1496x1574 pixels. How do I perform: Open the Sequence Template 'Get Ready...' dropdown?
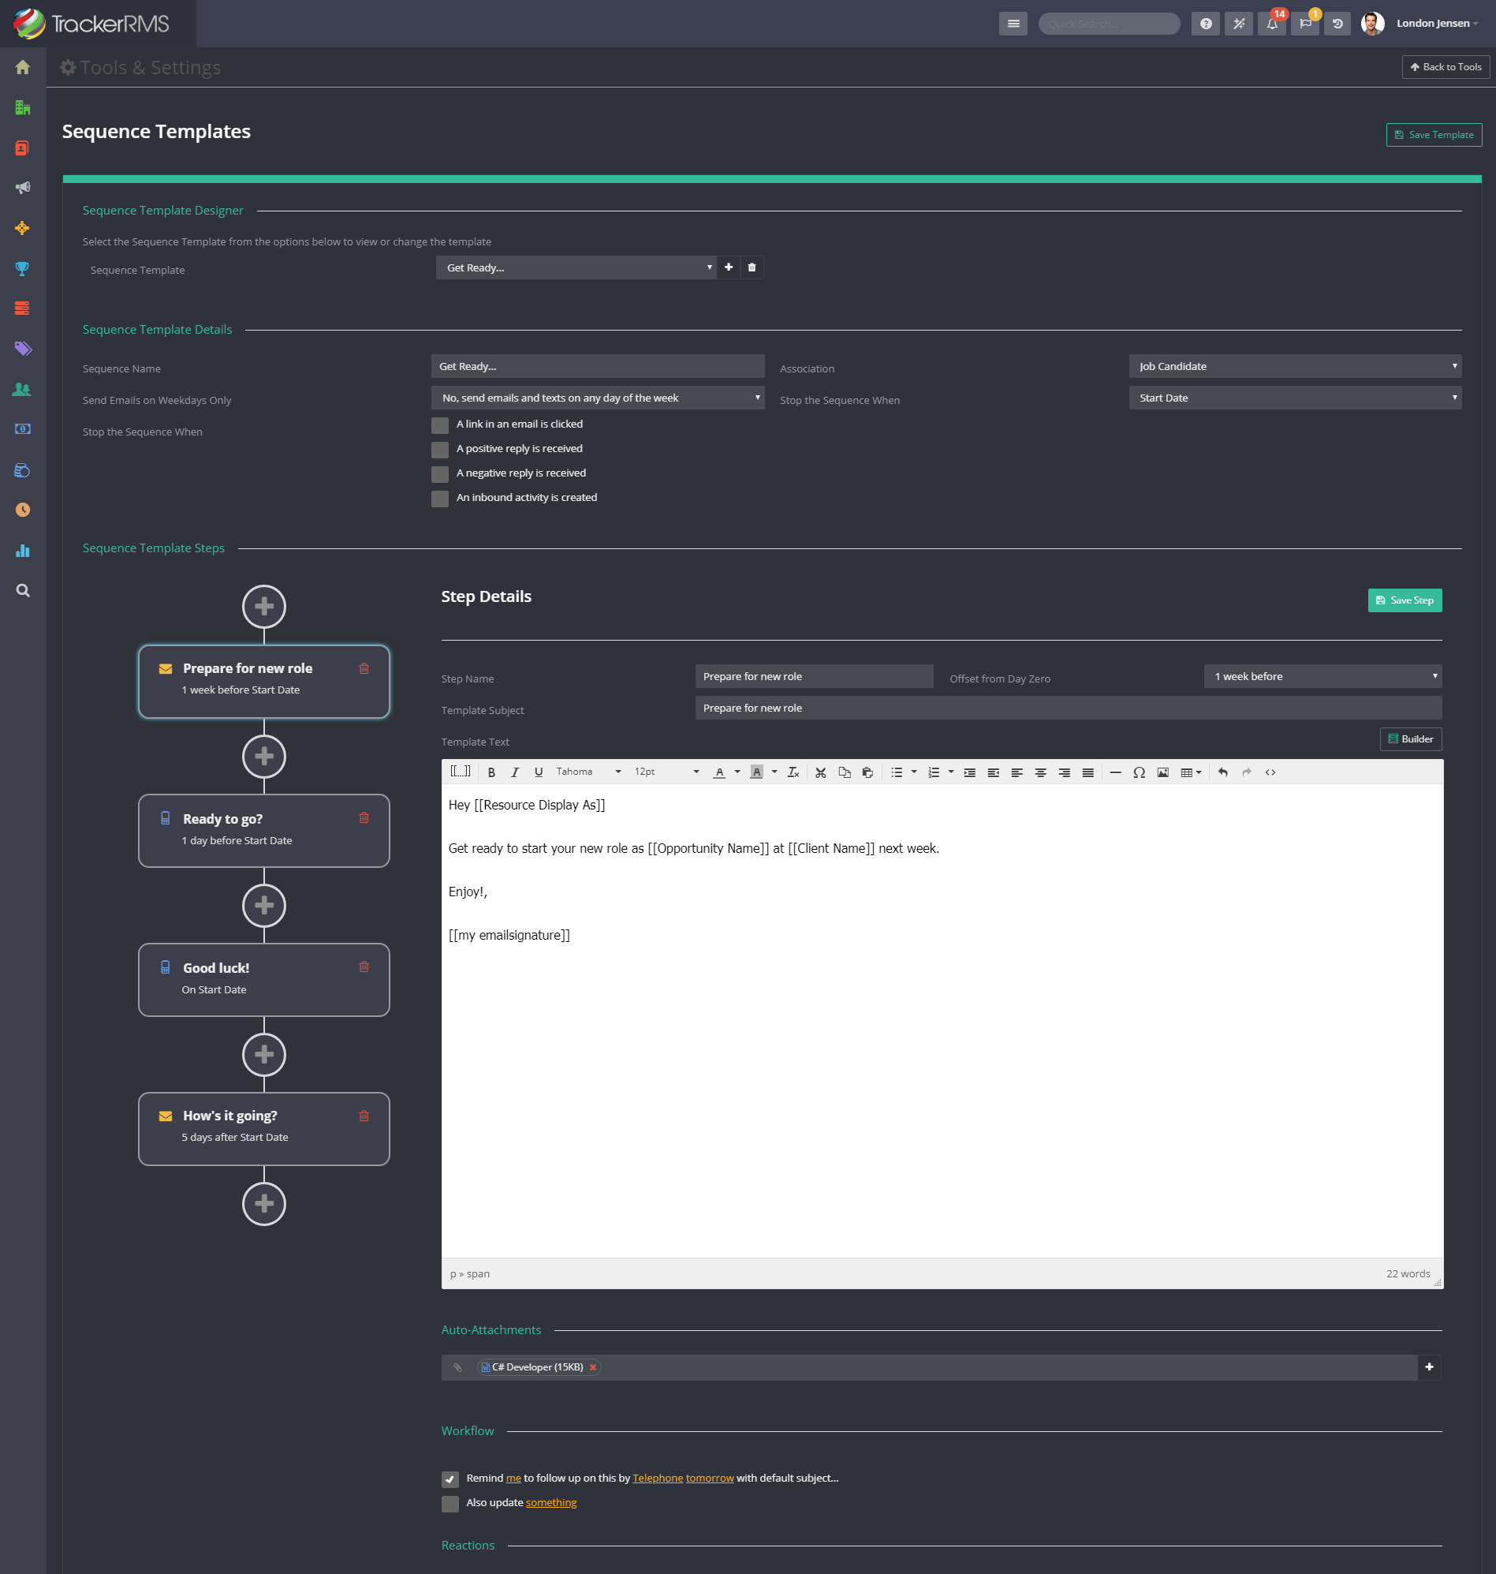576,267
